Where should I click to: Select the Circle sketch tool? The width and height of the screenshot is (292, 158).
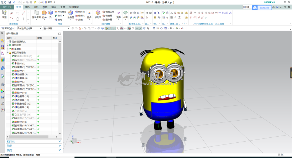click(17, 19)
